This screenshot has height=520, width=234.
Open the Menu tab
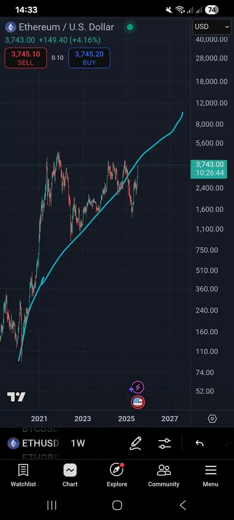pos(211,475)
